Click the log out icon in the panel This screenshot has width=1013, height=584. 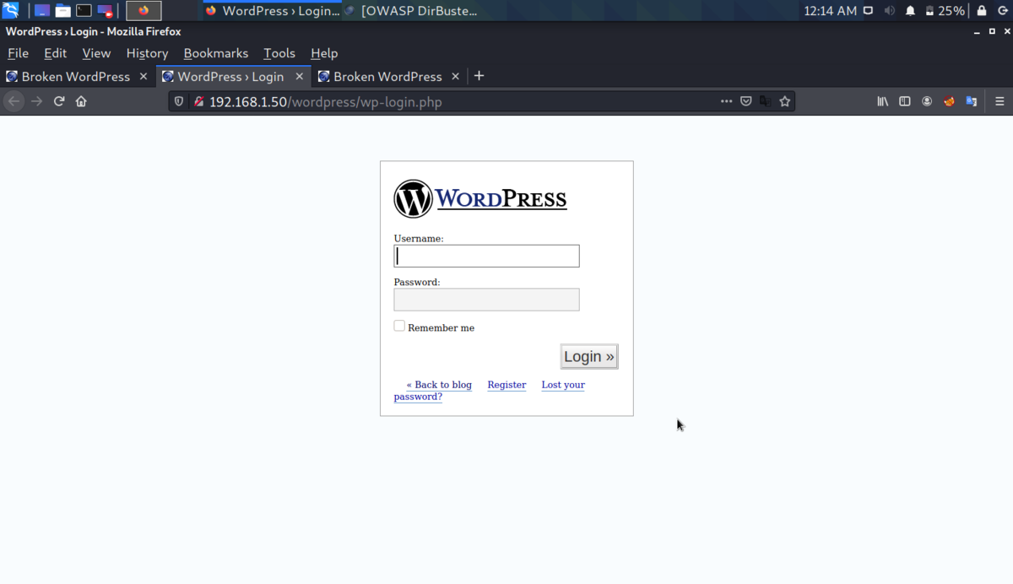tap(1003, 11)
